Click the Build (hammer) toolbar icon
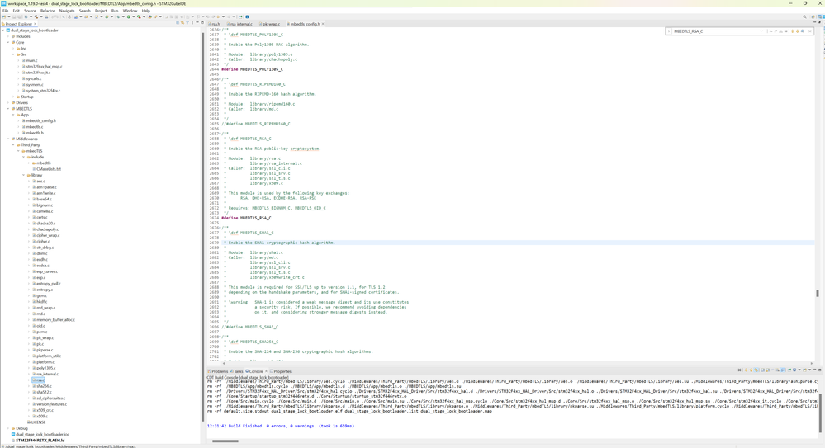 tap(36, 17)
